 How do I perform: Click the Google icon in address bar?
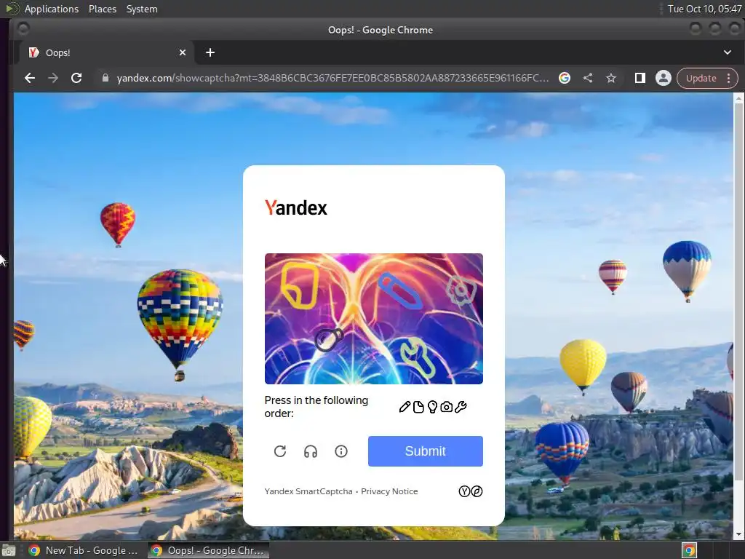coord(565,78)
